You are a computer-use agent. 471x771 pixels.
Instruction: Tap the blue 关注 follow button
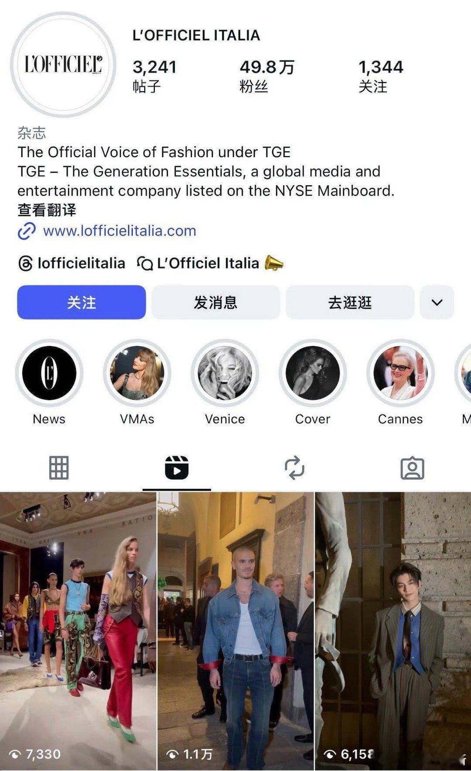pos(82,302)
